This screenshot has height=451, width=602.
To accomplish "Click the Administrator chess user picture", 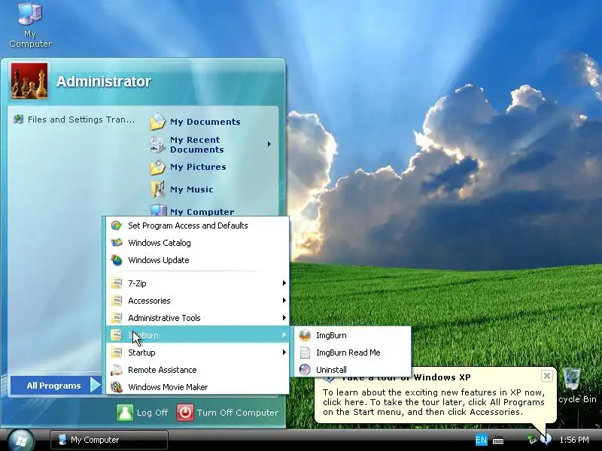I will [29, 81].
